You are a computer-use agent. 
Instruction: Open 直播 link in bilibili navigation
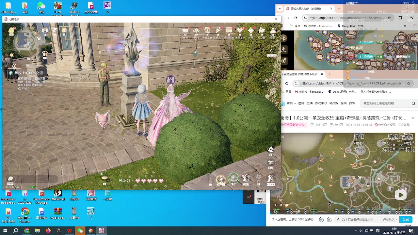tap(310, 103)
